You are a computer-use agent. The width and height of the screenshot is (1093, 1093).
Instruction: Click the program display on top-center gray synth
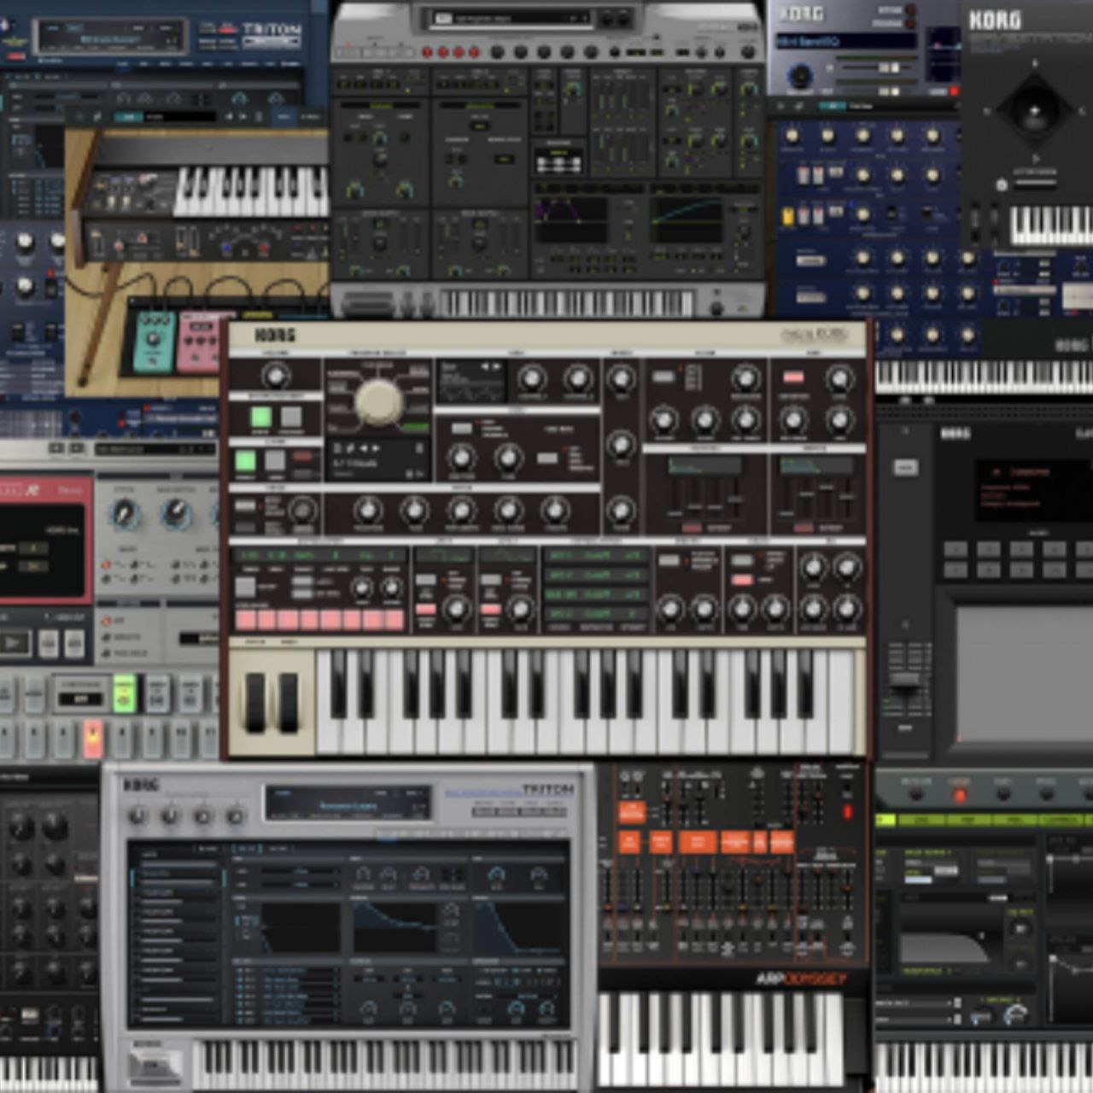(x=511, y=17)
